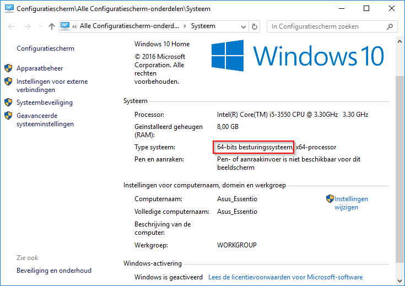The width and height of the screenshot is (405, 286).
Task: Click title bar system window icon
Action: pos(9,8)
